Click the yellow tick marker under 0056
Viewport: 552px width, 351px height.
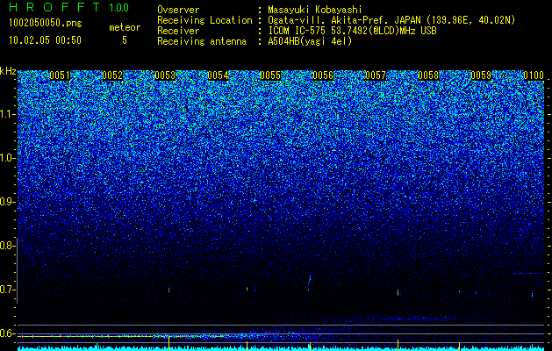pyautogui.click(x=310, y=346)
